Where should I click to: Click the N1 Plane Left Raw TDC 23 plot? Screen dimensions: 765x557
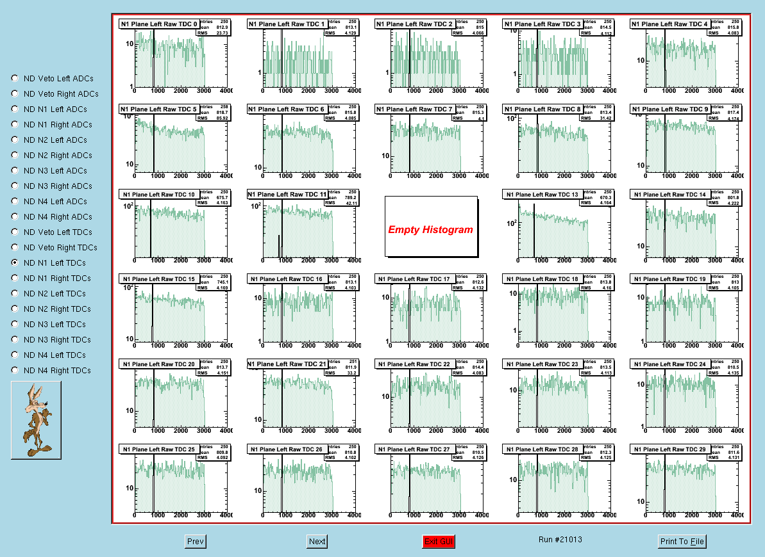click(559, 397)
